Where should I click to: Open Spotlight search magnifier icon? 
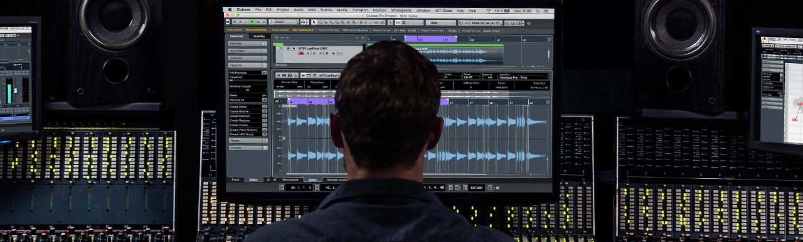[537, 11]
